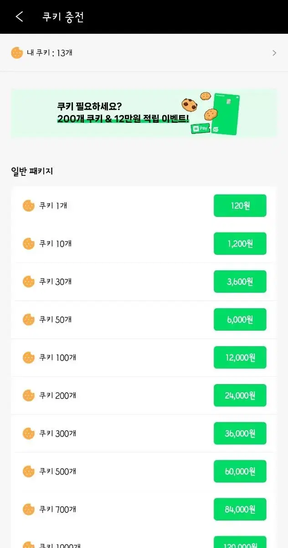Tap cookie icon beside 쿠키 500개
The height and width of the screenshot is (548, 288).
[x=29, y=471]
